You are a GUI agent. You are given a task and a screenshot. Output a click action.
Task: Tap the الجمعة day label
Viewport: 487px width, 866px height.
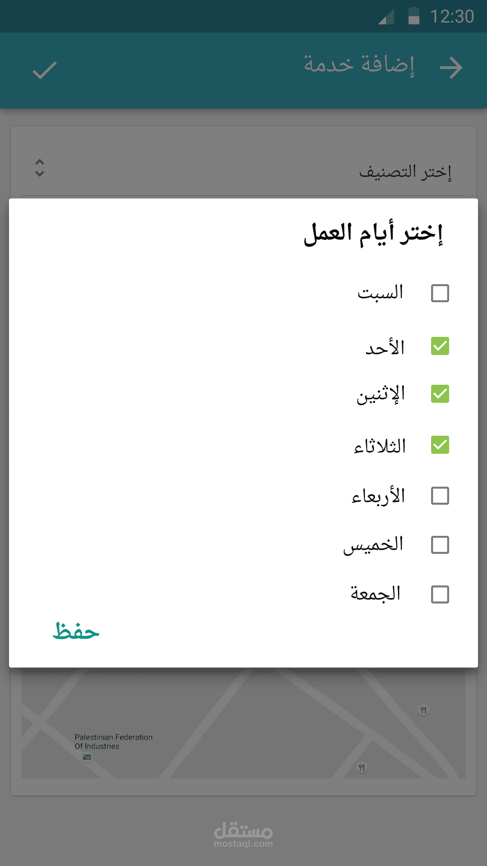[x=376, y=594]
